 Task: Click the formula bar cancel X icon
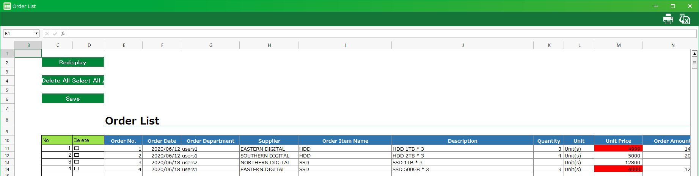[x=47, y=34]
